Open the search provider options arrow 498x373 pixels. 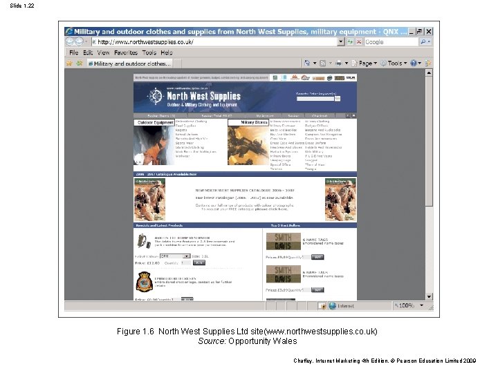pos(430,42)
